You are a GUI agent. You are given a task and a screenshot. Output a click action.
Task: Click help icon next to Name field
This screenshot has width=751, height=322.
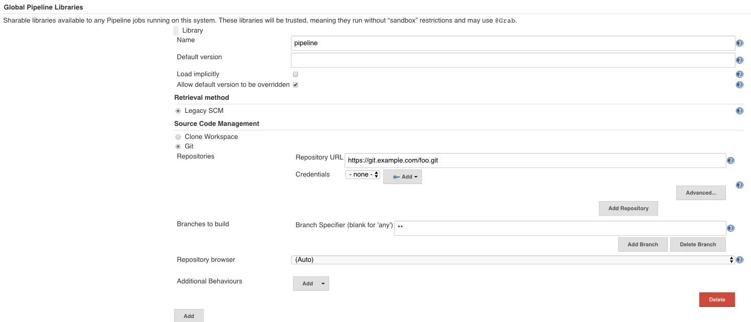739,43
